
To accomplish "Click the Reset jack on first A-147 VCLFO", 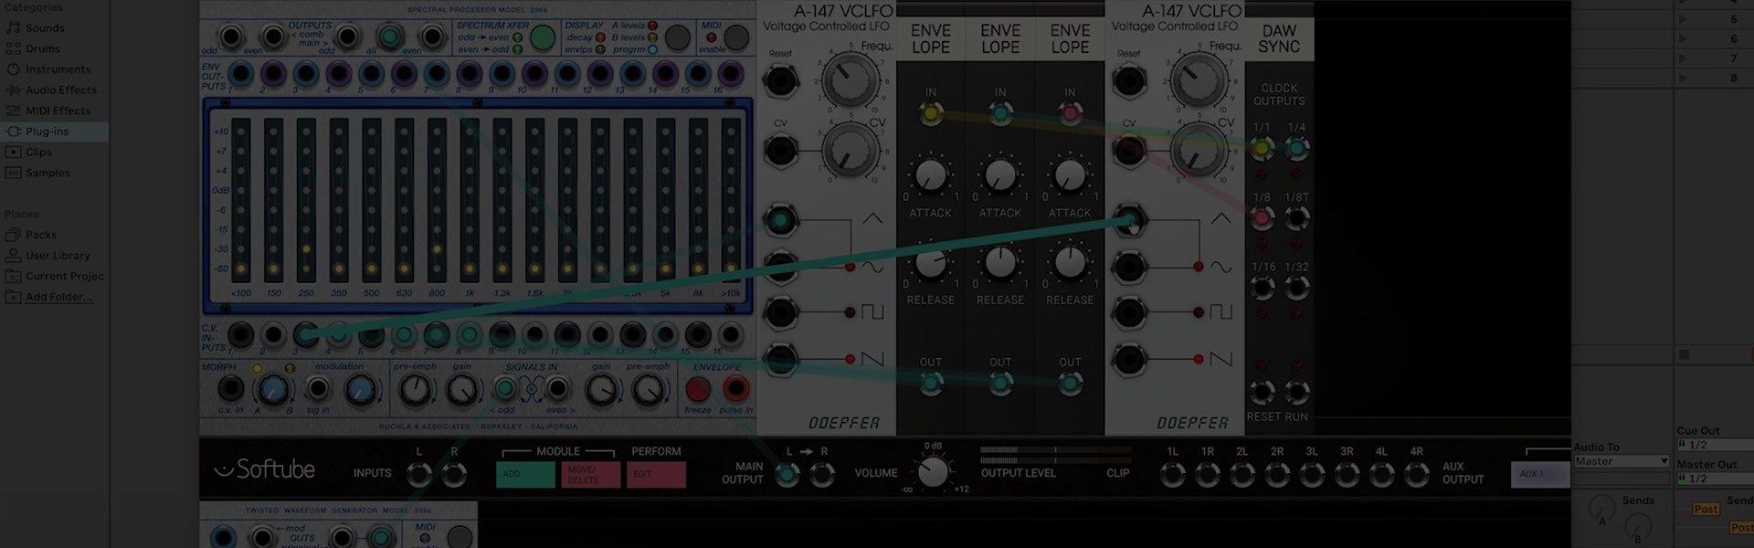I will click(x=780, y=81).
